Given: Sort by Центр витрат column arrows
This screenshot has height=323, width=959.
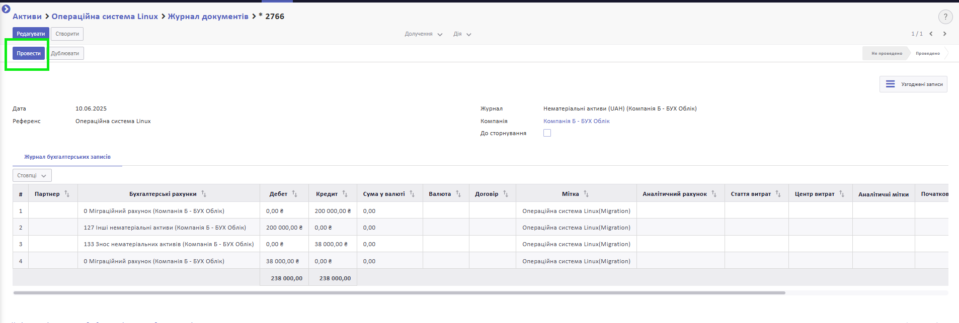Looking at the screenshot, I should (x=842, y=194).
